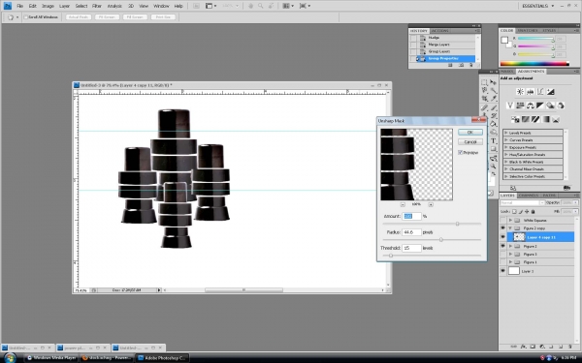The image size is (582, 363).
Task: Select the Eyedropper tool
Action: click(x=494, y=99)
